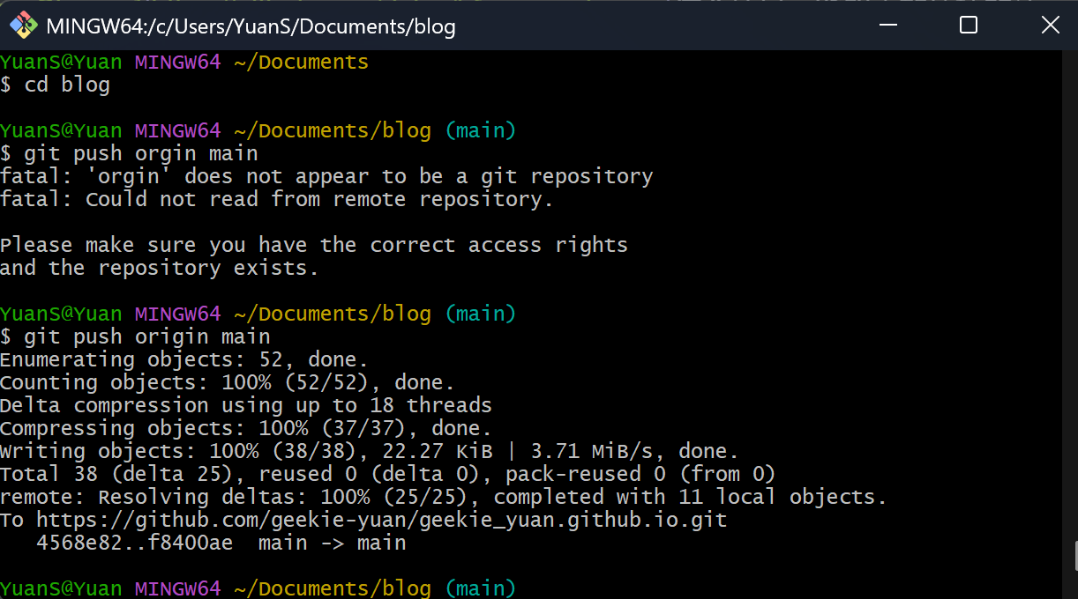Click the 'cd blog' command line

point(66,85)
